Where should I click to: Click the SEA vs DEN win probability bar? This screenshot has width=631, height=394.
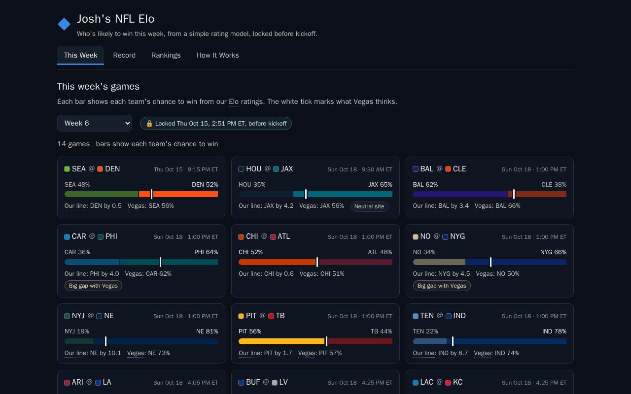coord(141,194)
